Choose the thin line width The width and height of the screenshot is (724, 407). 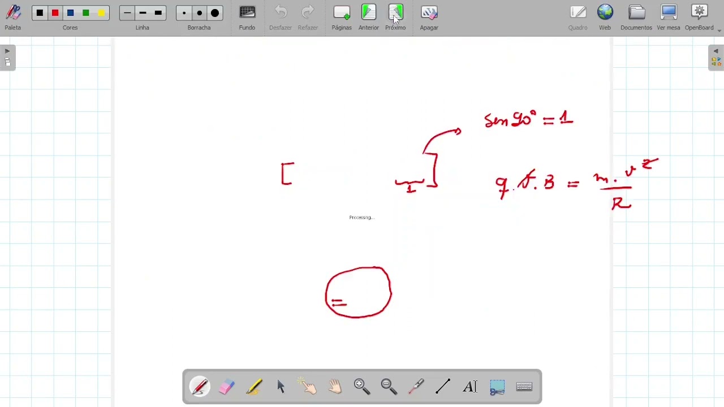coord(127,13)
